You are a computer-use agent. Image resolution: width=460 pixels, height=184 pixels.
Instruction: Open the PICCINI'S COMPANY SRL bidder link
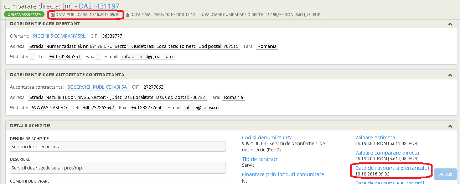coord(59,36)
